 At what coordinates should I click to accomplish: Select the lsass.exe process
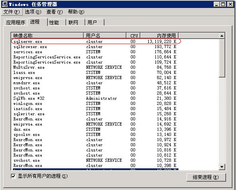click(95, 72)
